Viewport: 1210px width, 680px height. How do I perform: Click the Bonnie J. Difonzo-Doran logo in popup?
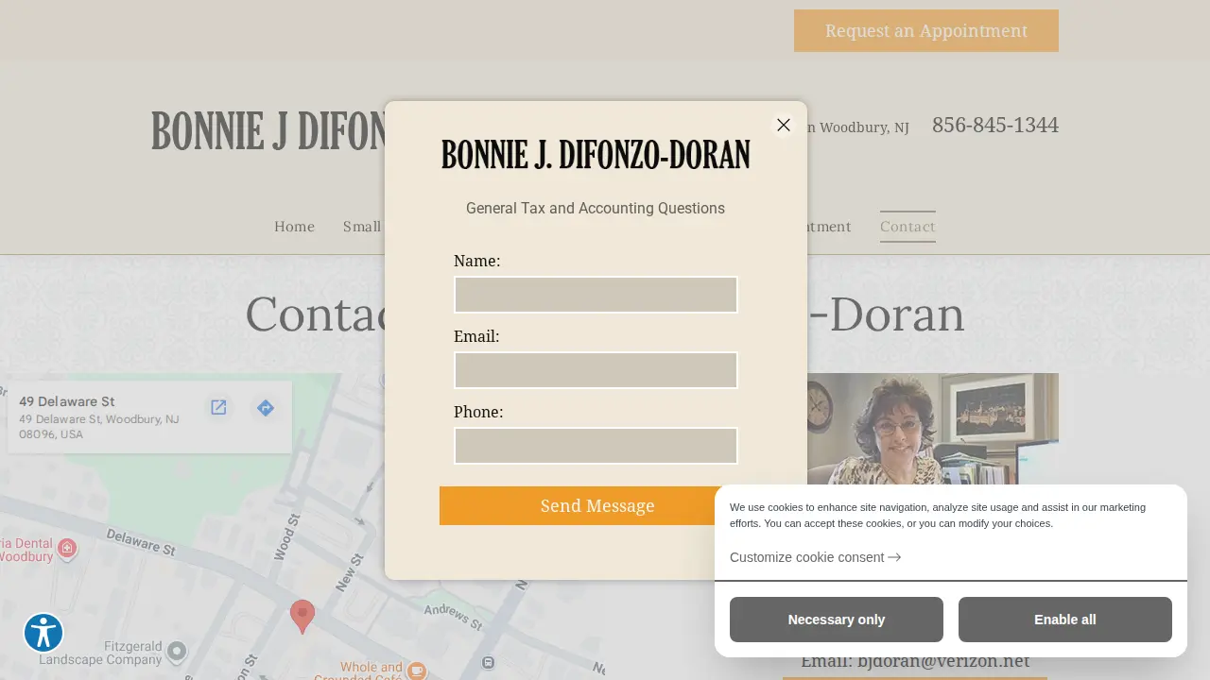pyautogui.click(x=596, y=154)
